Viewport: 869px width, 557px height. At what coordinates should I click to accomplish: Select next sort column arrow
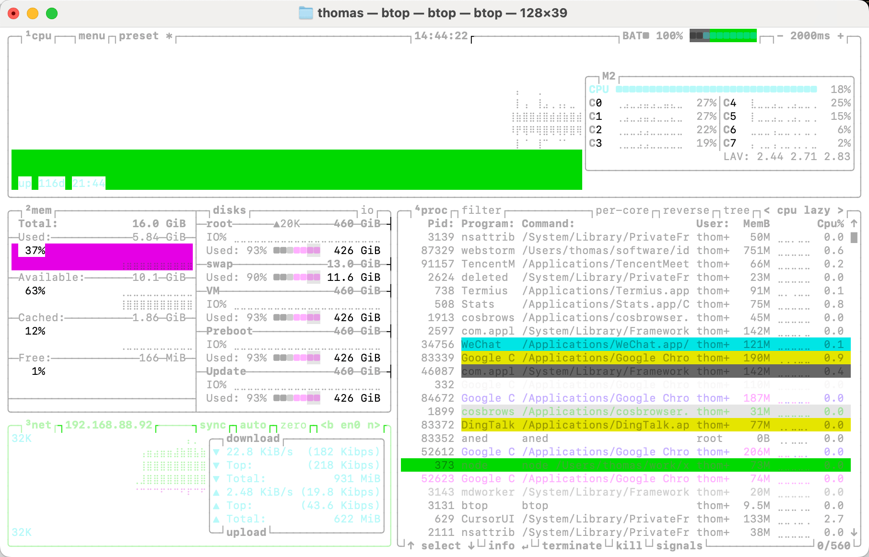(x=840, y=210)
